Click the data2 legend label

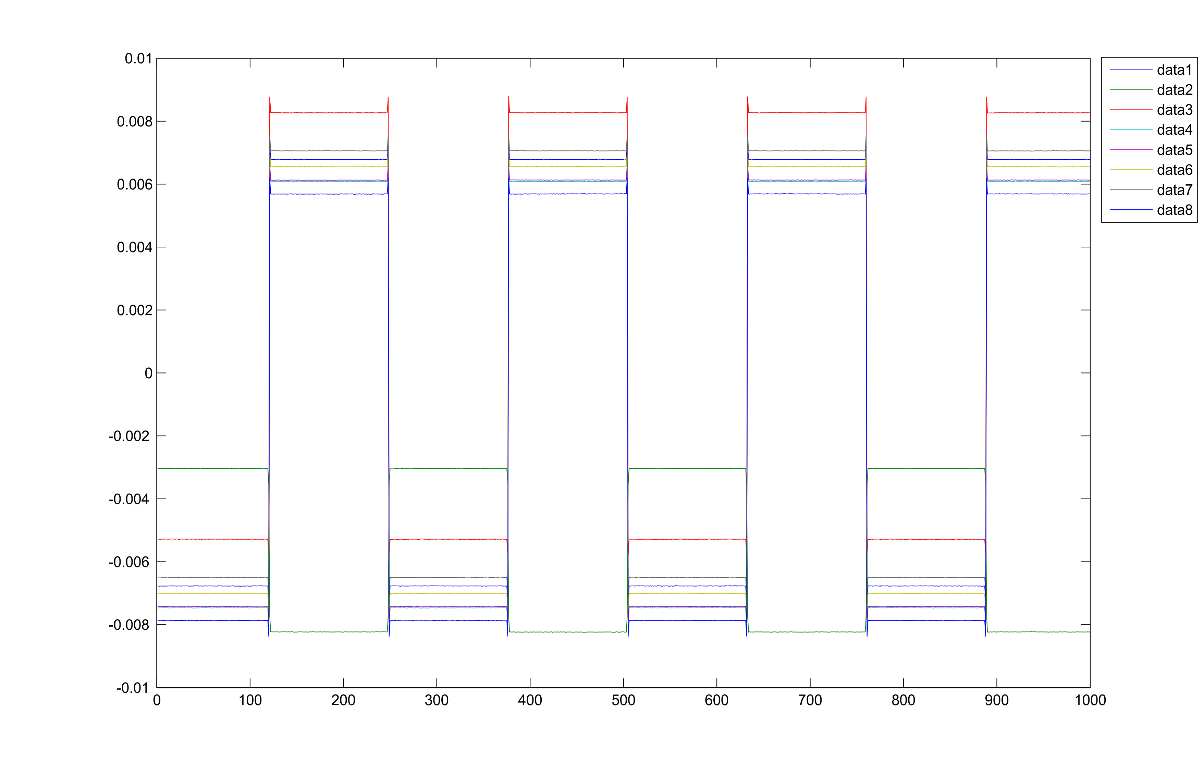tap(1175, 90)
